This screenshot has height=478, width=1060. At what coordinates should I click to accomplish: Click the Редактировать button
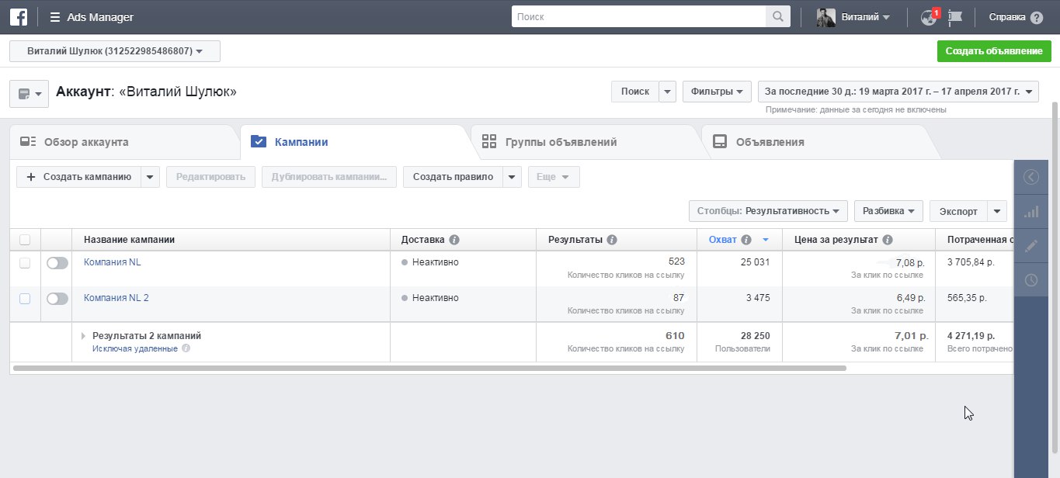click(210, 177)
